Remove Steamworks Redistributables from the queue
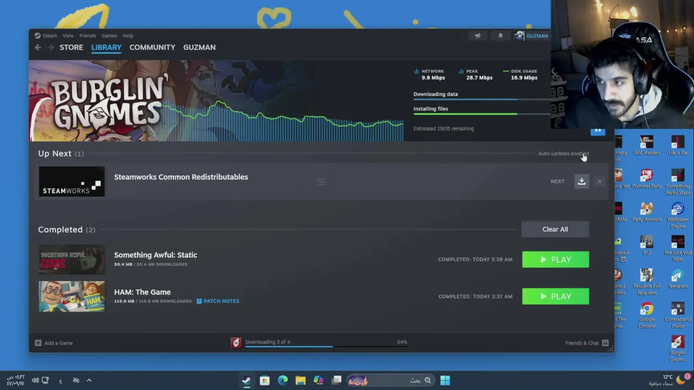 599,181
